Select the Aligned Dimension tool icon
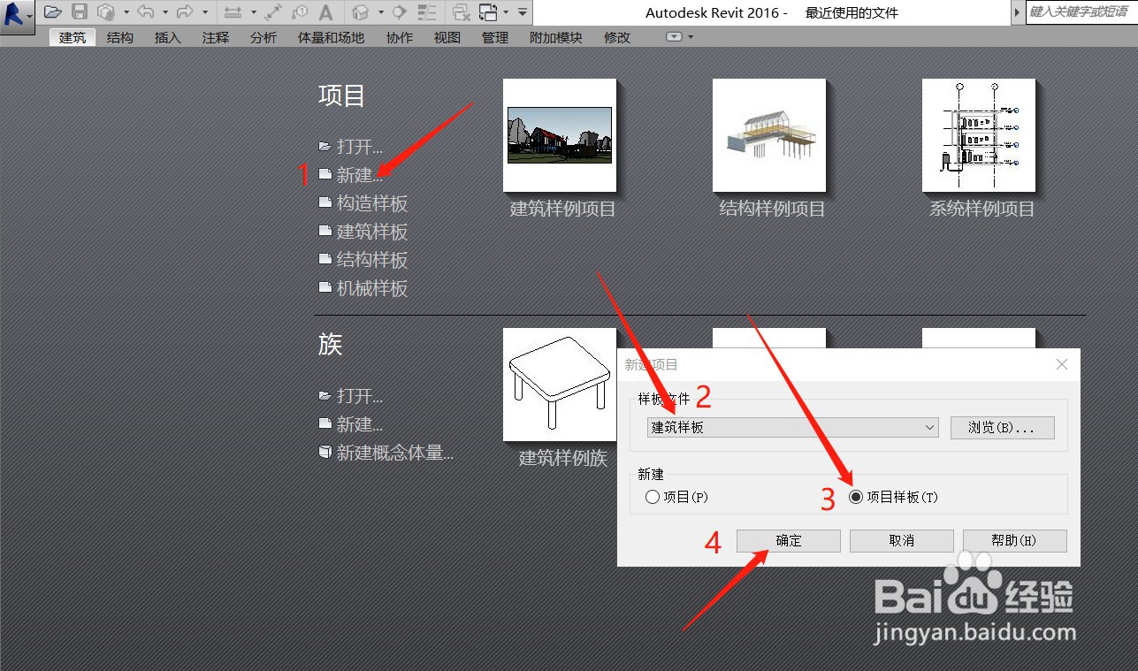 [273, 11]
